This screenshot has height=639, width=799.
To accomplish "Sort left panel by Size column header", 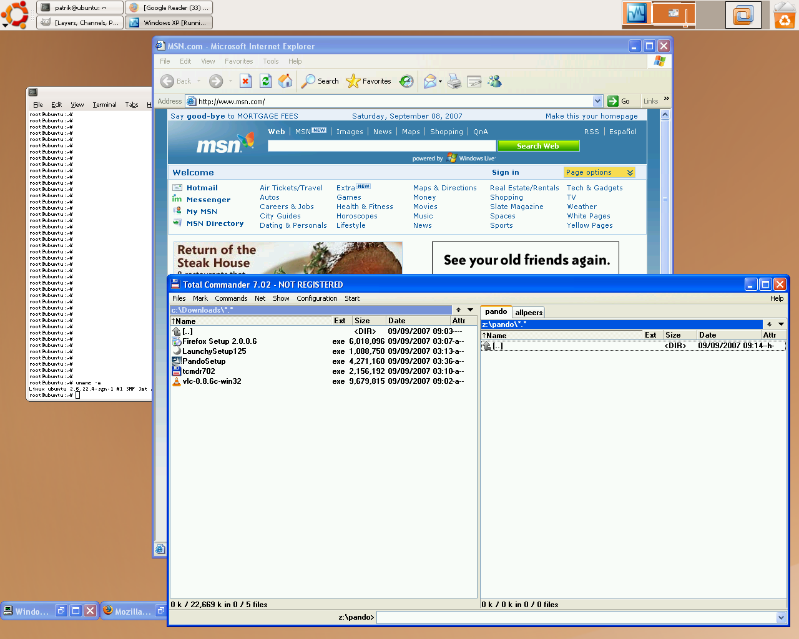I will tap(368, 321).
